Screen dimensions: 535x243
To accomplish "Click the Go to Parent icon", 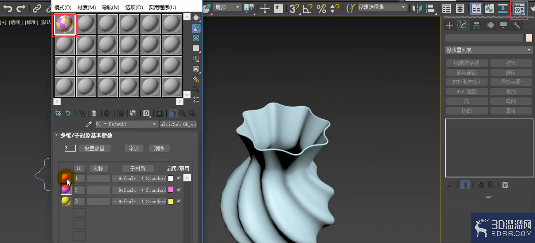I will pos(183,113).
